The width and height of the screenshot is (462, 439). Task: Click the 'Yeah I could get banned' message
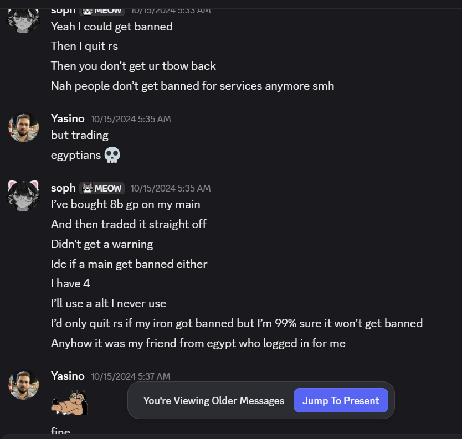coord(111,27)
